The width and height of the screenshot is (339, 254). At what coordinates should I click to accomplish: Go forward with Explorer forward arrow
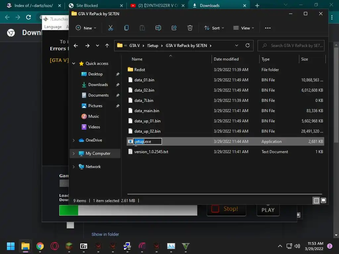(87, 46)
